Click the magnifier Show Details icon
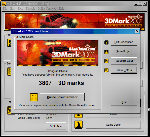Viewport: 150px width, 137px height. (106, 70)
